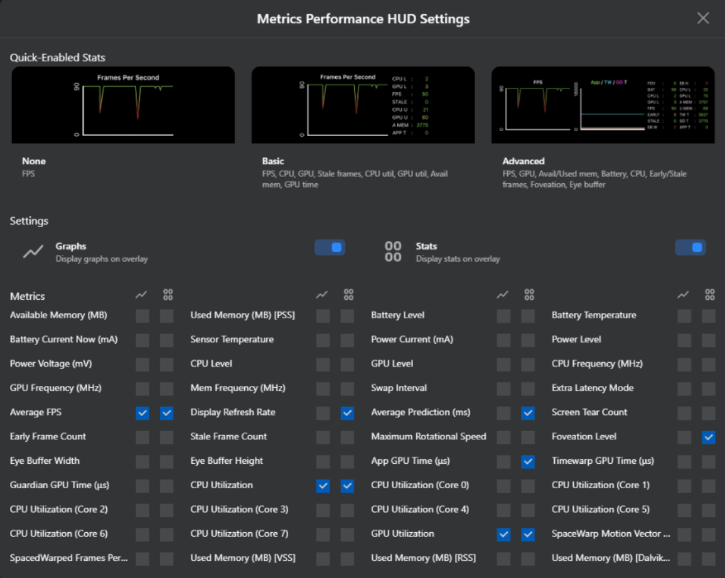Click the graph line icon beside Graphs
This screenshot has height=578, width=725.
[x=33, y=252]
